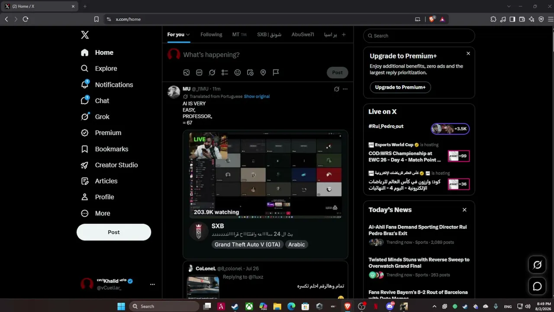Open Explore in the sidebar
This screenshot has height=312, width=554.
coord(99,68)
